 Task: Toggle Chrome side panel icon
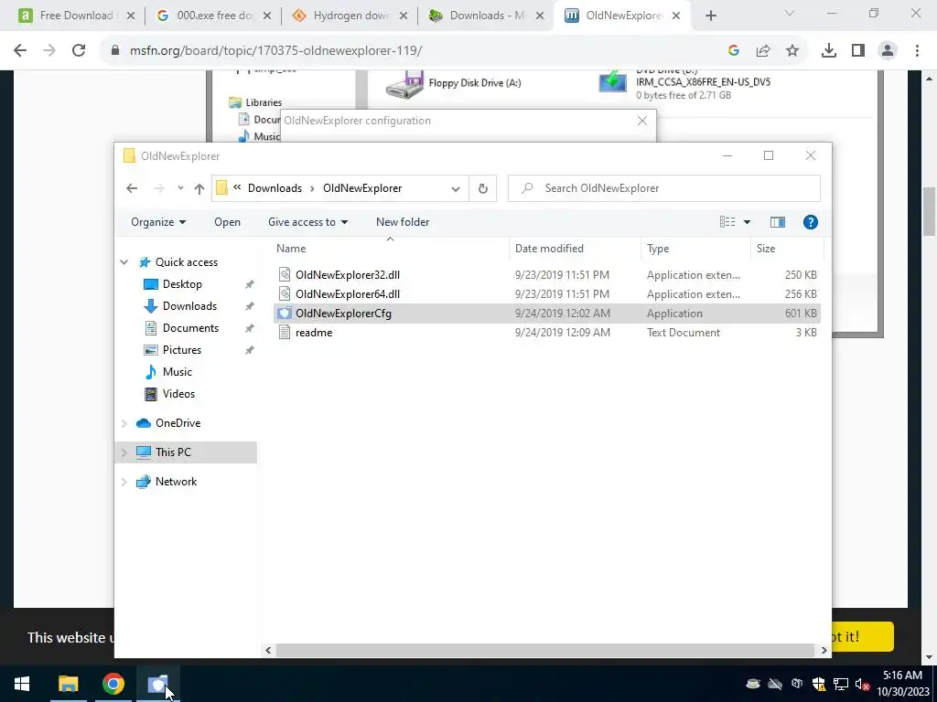[x=858, y=51]
